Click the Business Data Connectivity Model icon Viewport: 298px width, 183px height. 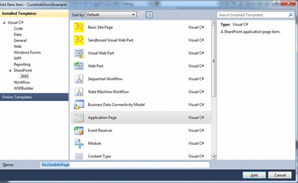click(x=79, y=105)
